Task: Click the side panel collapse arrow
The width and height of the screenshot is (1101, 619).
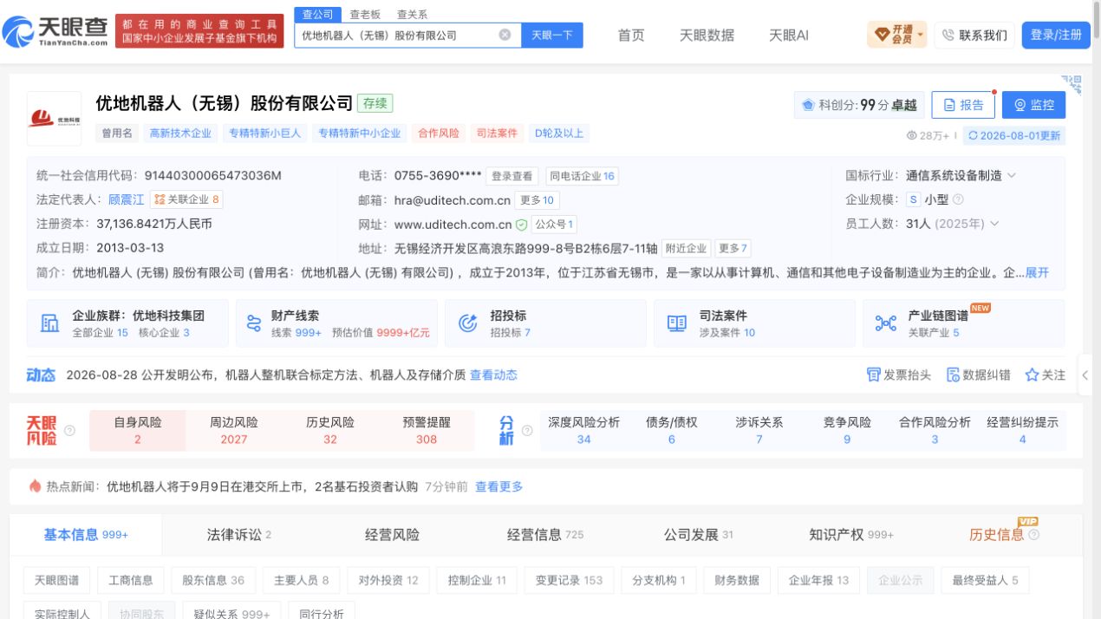Action: coord(1085,375)
